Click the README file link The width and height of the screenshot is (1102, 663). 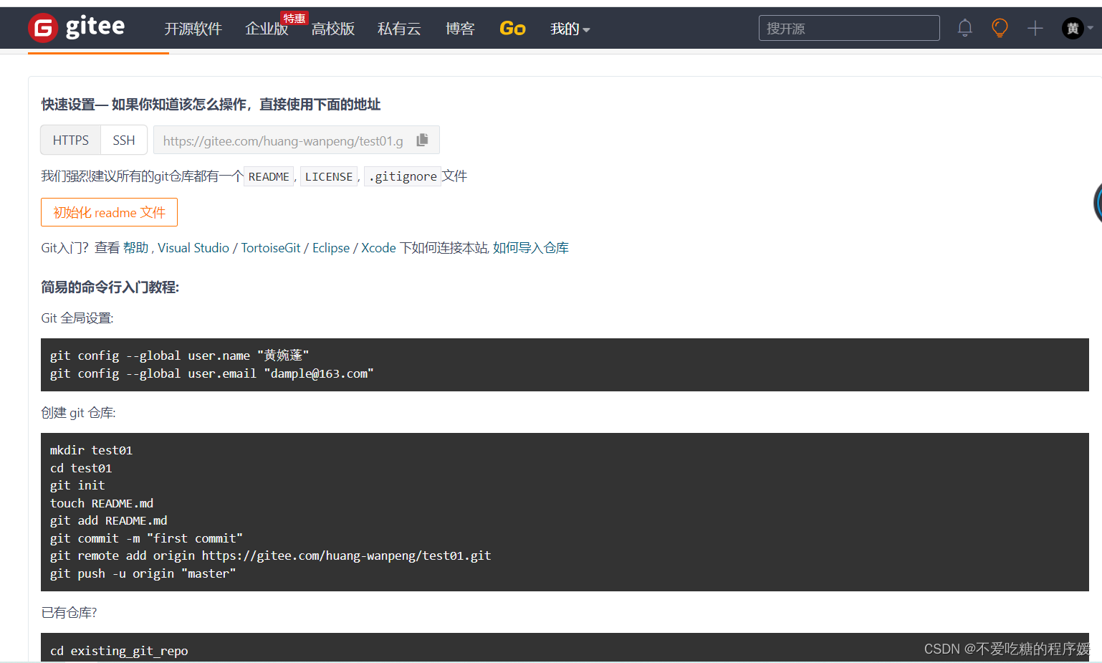269,176
